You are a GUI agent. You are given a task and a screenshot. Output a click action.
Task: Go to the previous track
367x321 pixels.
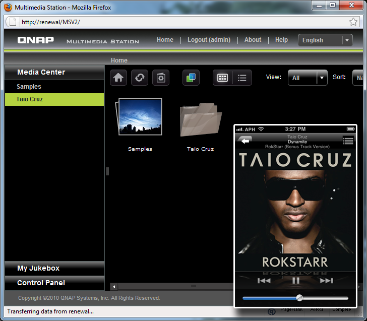[x=264, y=281]
